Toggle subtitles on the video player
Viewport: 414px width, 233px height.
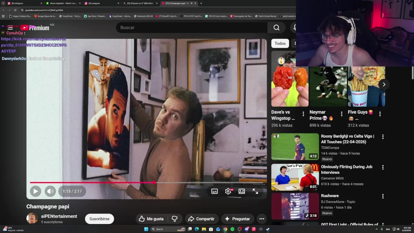click(x=214, y=191)
